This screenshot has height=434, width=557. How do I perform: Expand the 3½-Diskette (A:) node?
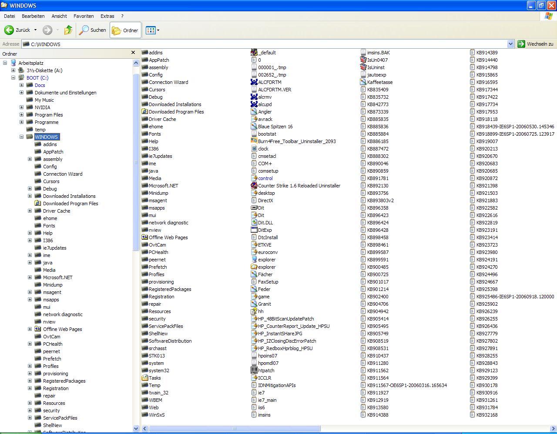pyautogui.click(x=13, y=70)
